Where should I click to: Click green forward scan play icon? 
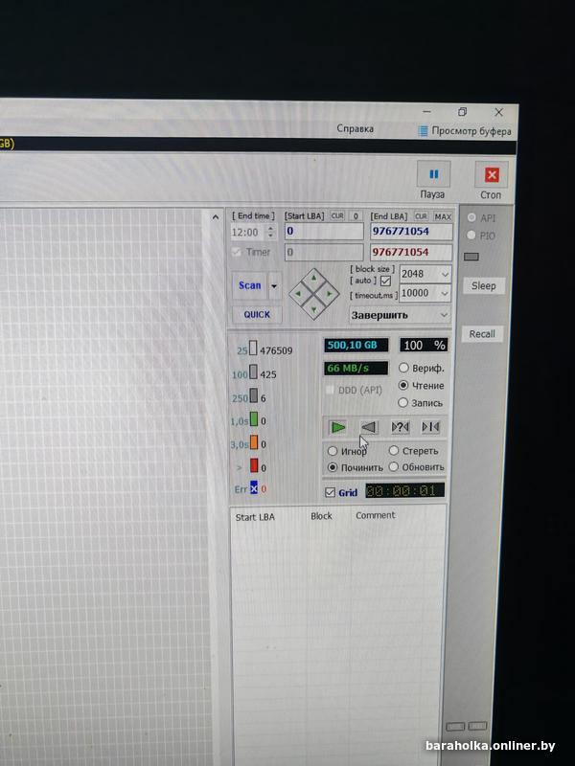(338, 427)
